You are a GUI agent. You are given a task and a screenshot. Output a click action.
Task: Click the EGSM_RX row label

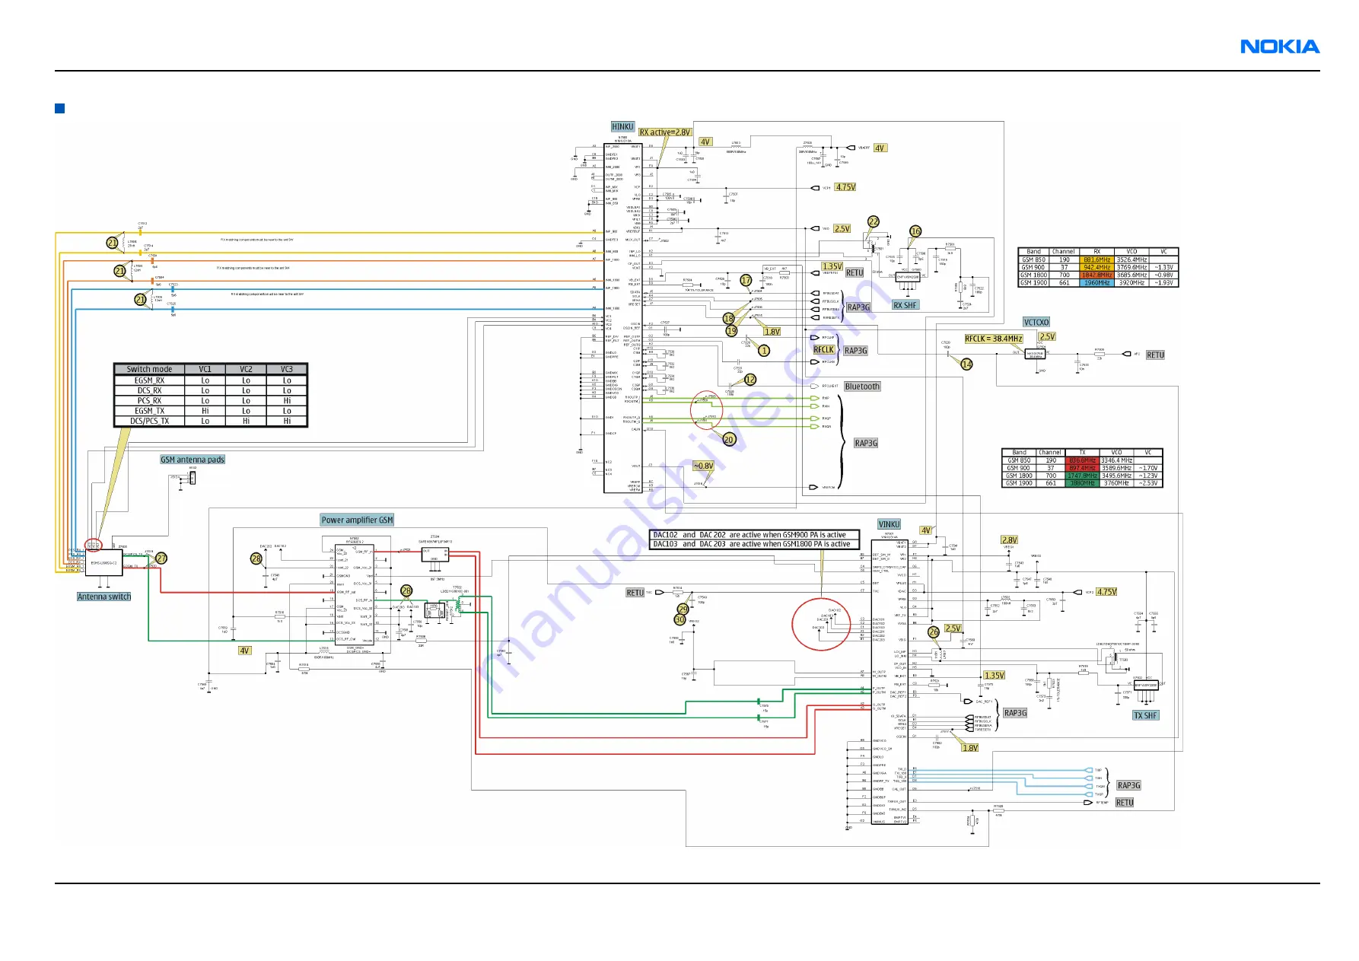click(x=149, y=380)
